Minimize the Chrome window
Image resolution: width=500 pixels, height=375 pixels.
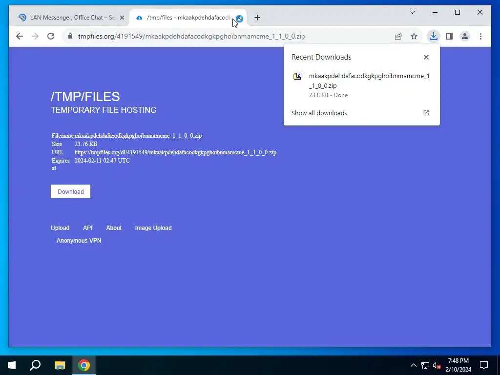pos(435,12)
